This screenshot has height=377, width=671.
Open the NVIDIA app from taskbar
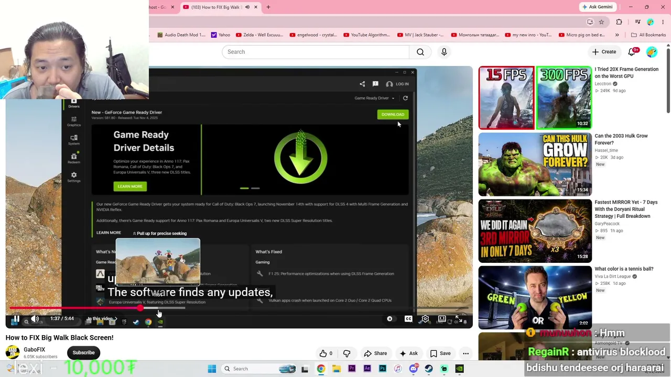460,369
